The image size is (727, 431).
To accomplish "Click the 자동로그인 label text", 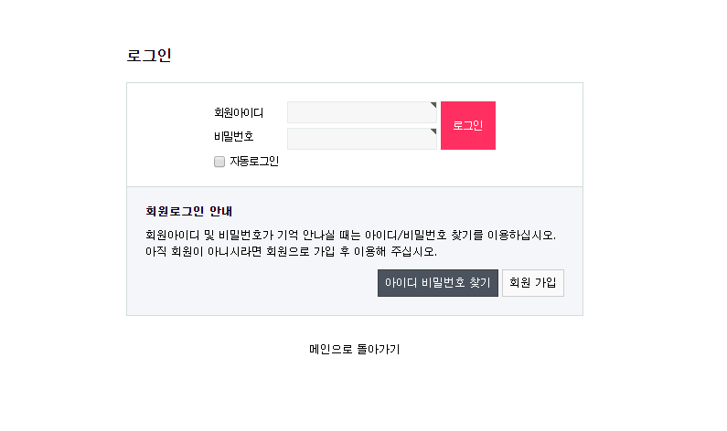I will point(254,161).
